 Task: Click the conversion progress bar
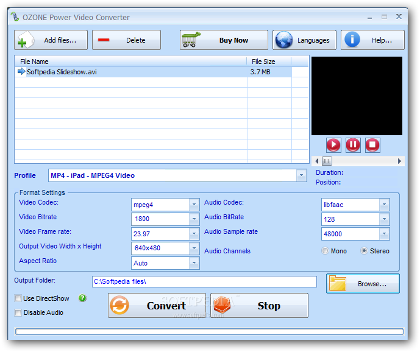click(209, 332)
